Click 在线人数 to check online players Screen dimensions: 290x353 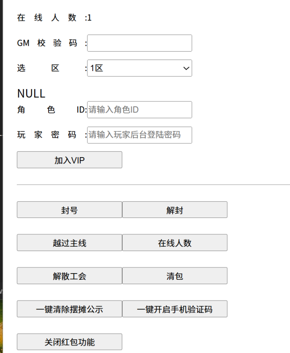[175, 243]
